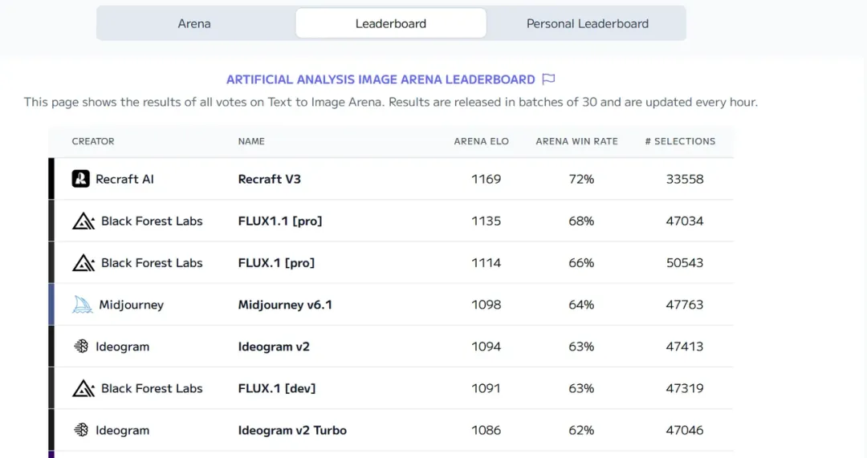This screenshot has width=867, height=458.
Task: Switch to the Arena tab
Action: click(x=194, y=23)
